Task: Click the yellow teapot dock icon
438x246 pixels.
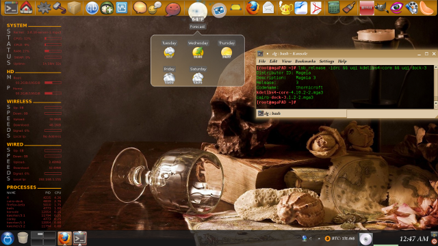Action: click(x=285, y=8)
